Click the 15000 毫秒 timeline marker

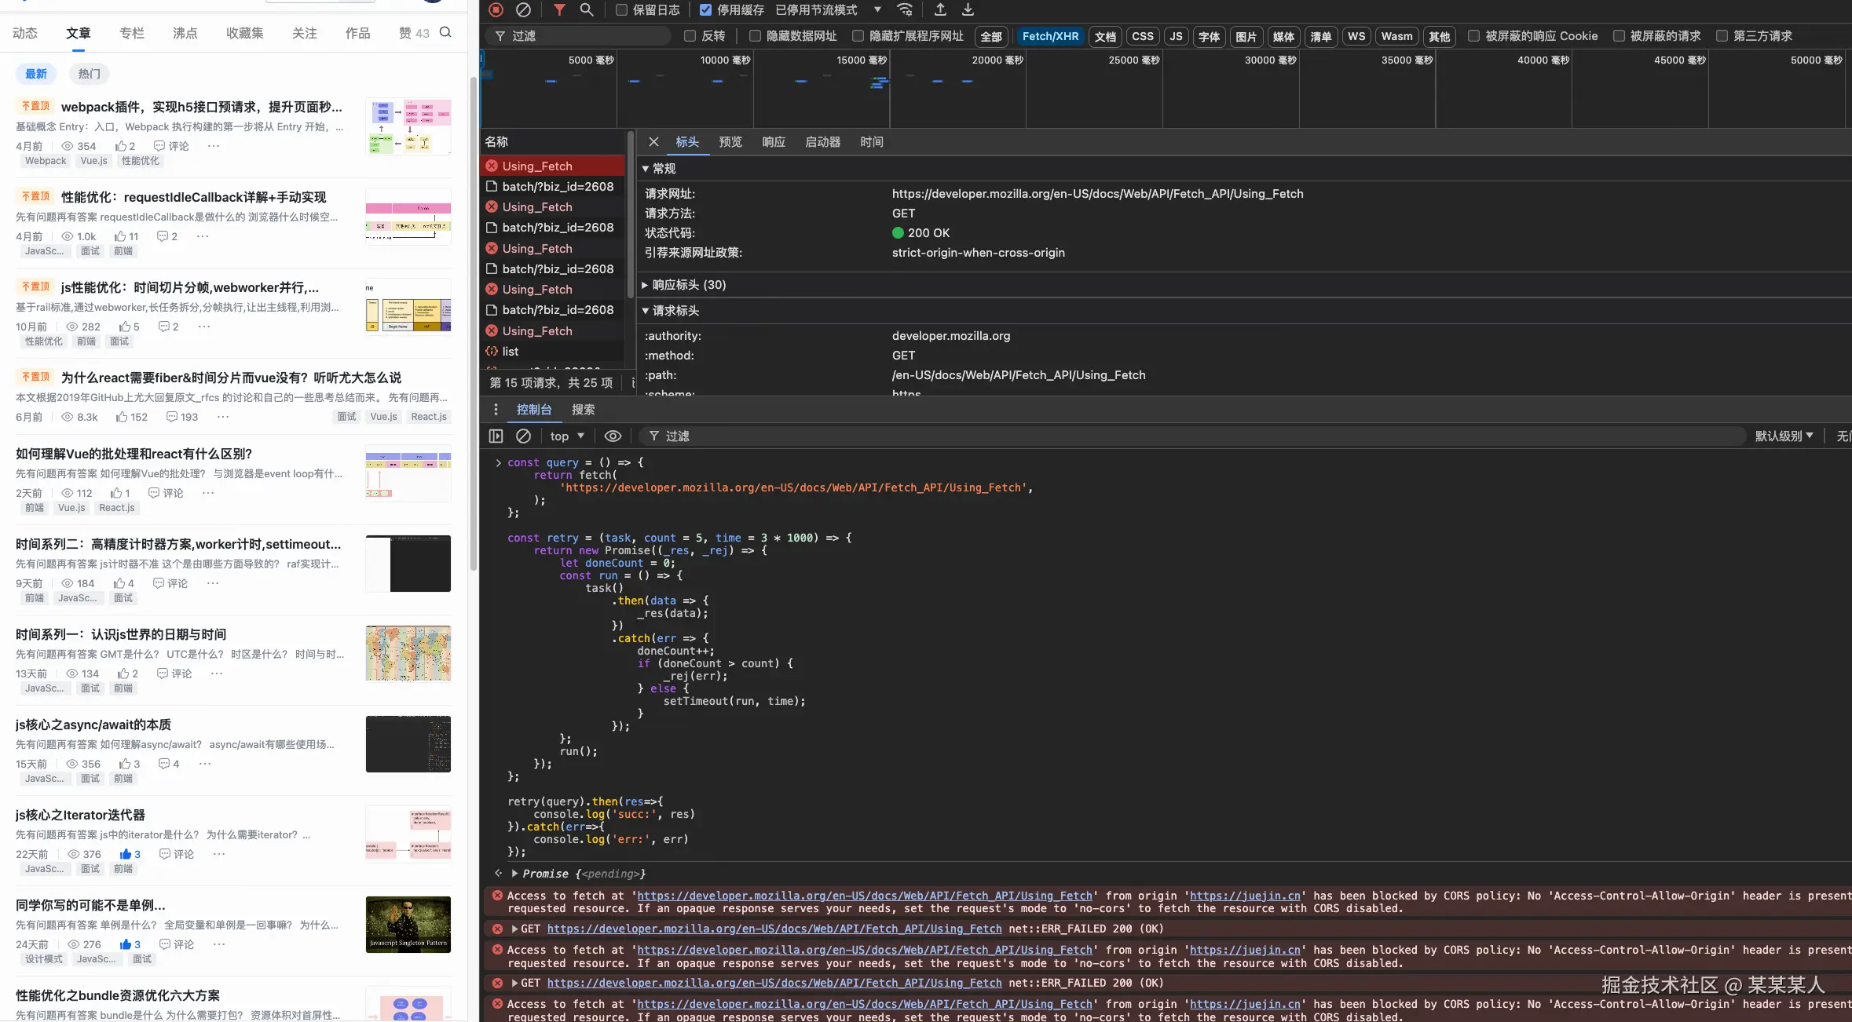coord(862,60)
